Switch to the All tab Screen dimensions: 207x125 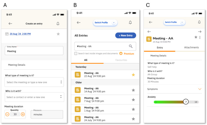[86, 60]
